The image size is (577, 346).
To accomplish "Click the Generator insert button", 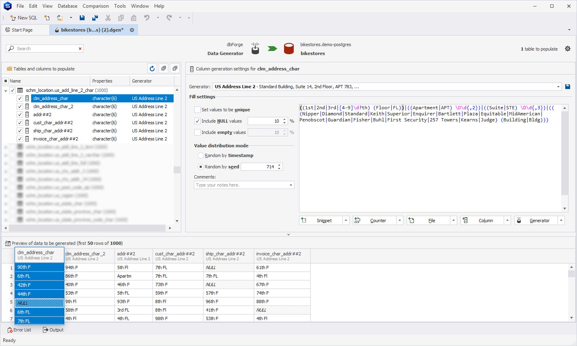I will (536, 221).
